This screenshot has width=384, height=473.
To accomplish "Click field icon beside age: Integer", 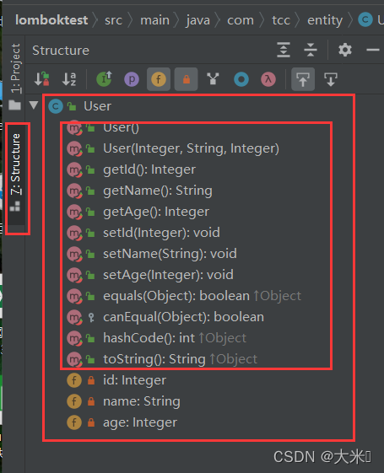I will [x=74, y=422].
